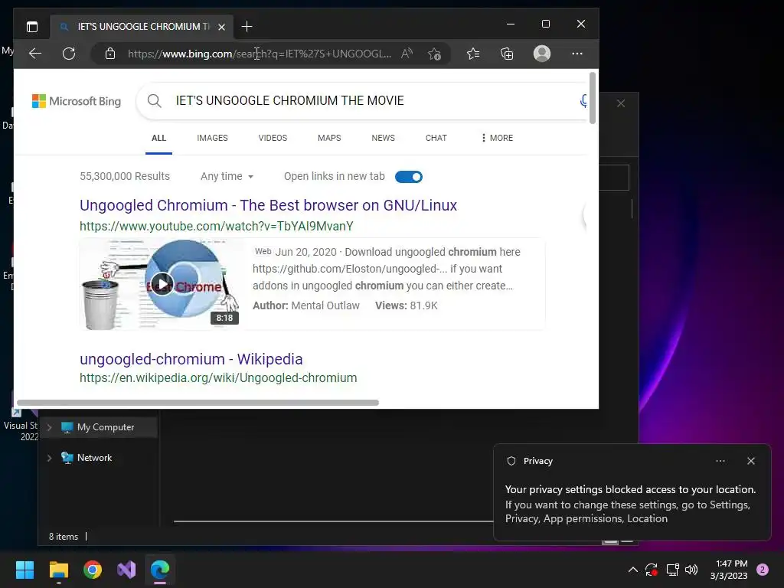Open the notification center badge
The height and width of the screenshot is (588, 784).
(763, 570)
